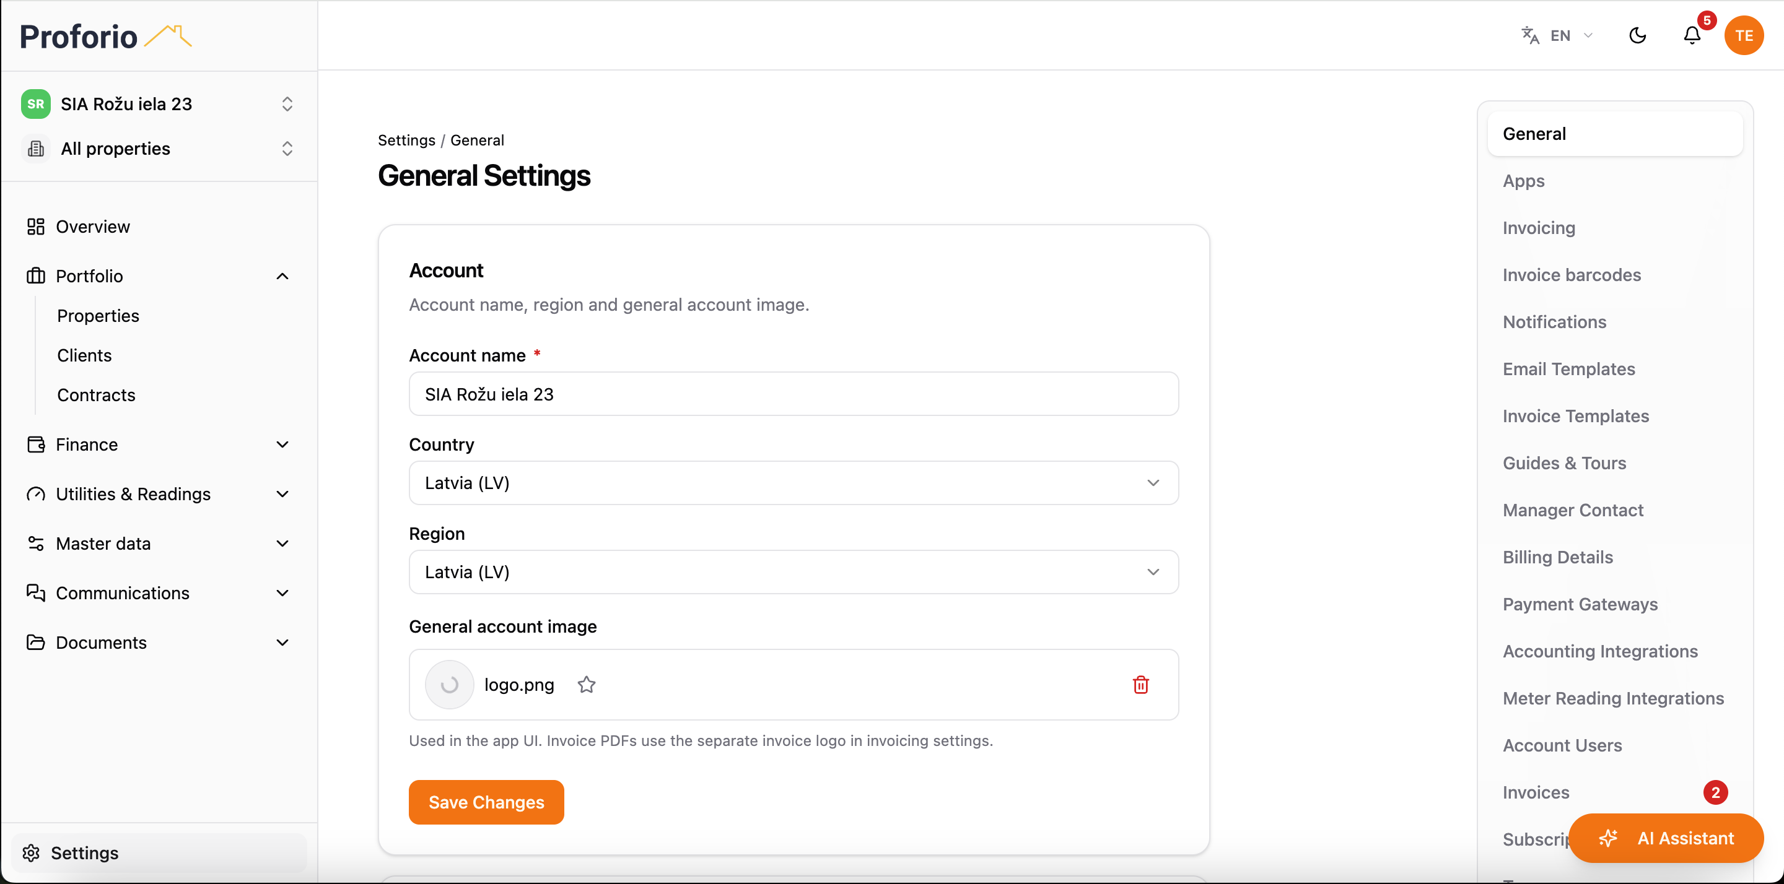Click the logo.png file name
The width and height of the screenshot is (1784, 884).
[518, 685]
